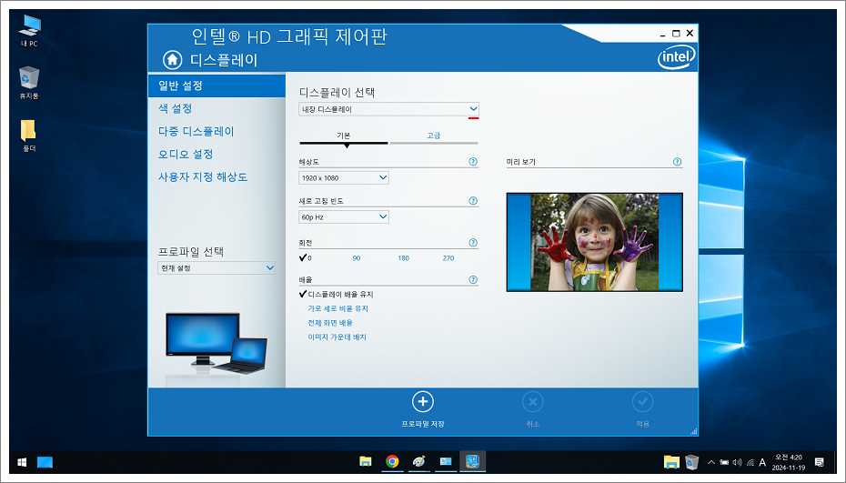Click the recycle bin icon in taskbar
The image size is (846, 483).
(691, 462)
